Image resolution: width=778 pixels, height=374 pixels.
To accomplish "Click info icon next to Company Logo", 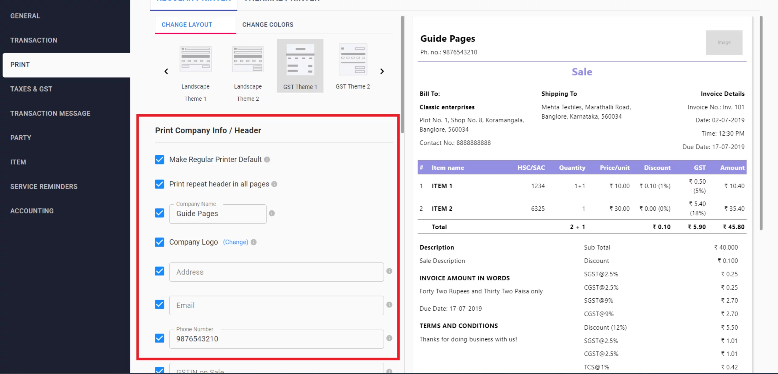I will (x=254, y=242).
